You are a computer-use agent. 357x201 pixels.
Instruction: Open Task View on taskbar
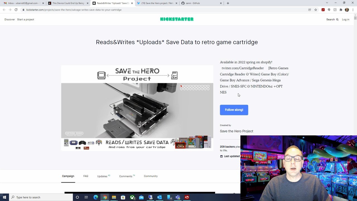pos(86,197)
